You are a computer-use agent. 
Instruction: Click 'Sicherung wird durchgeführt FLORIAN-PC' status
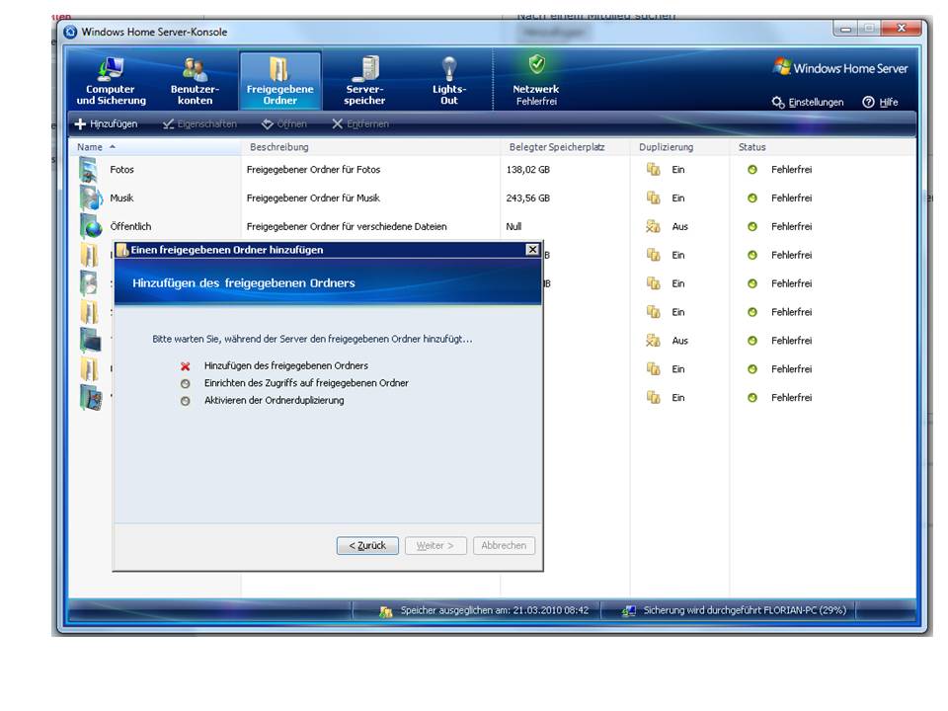[x=745, y=610]
